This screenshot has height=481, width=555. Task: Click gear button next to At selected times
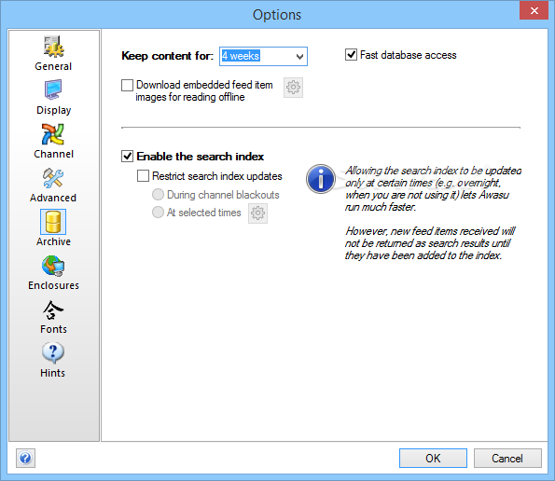click(x=257, y=213)
